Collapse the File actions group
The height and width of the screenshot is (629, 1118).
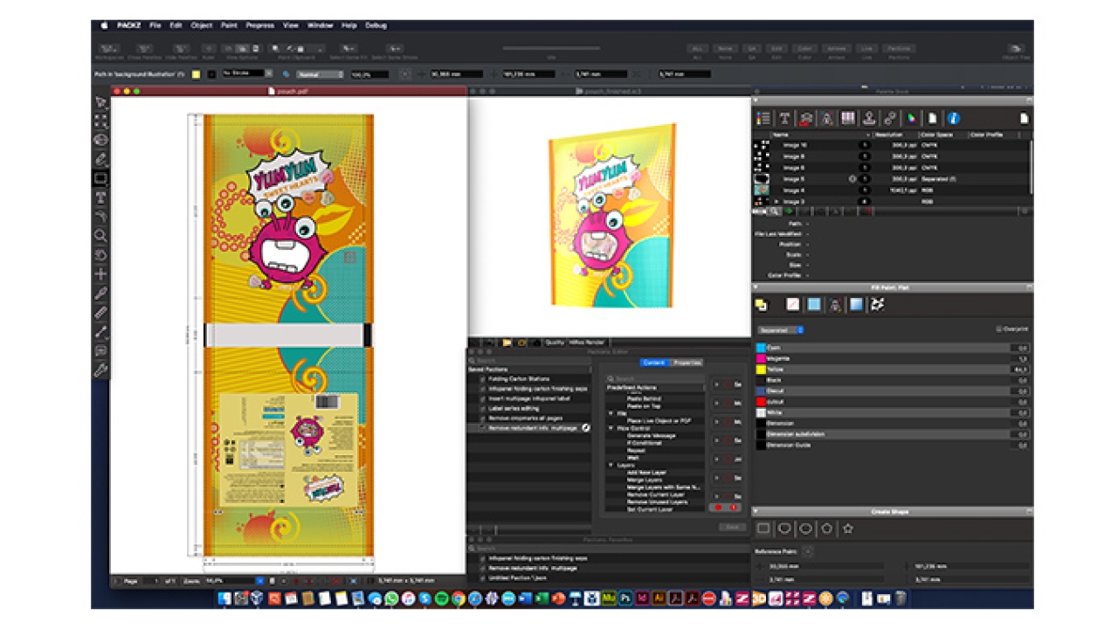[611, 413]
